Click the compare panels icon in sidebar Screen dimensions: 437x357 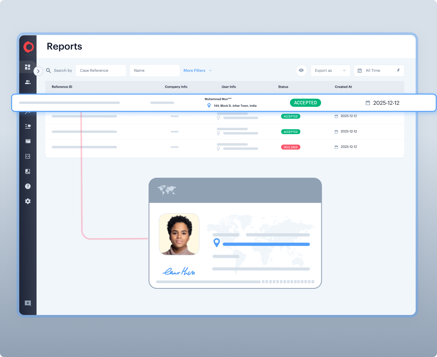[x=28, y=171]
